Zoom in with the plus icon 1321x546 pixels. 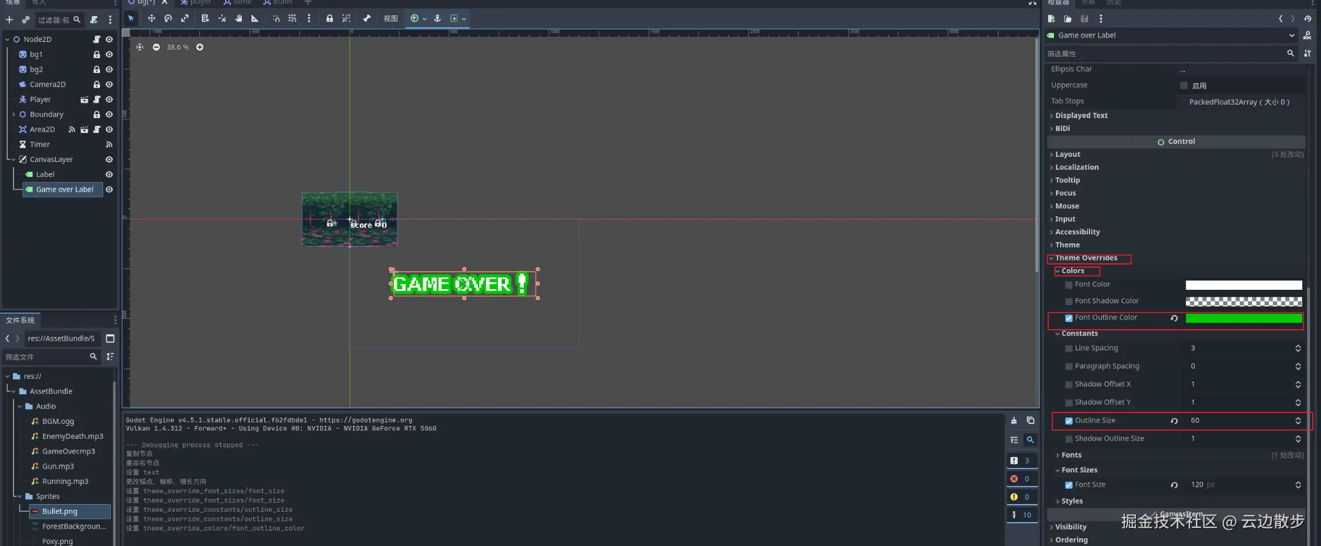coord(200,47)
